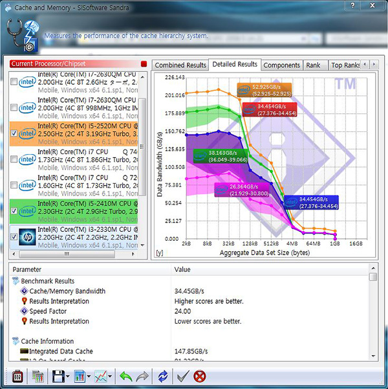The height and width of the screenshot is (389, 388).
Task: Click the Value column header
Action: tap(270, 269)
